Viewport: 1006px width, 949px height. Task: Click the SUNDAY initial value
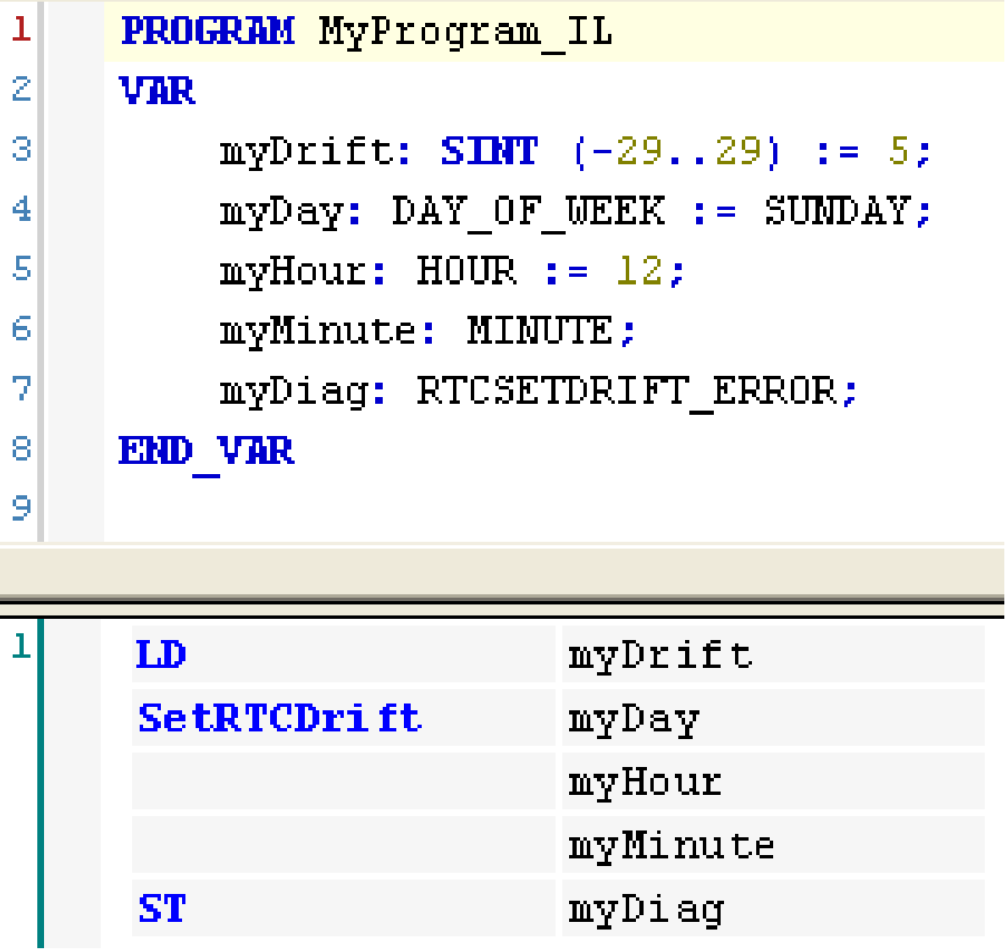837,211
